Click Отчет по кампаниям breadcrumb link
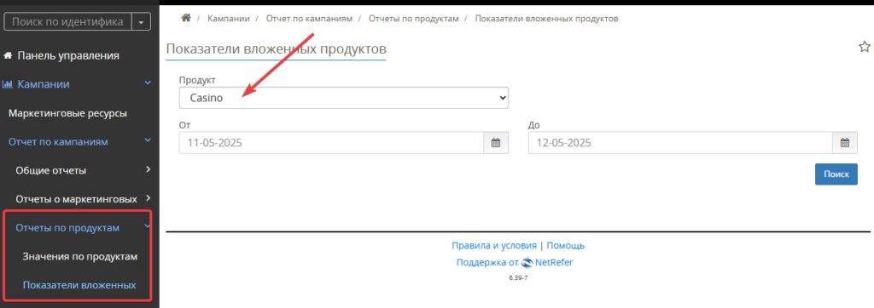The width and height of the screenshot is (874, 308). 309,19
